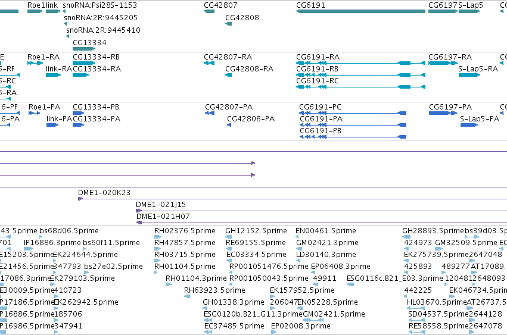The width and height of the screenshot is (507, 335).
Task: Click the HL03670.5prime EST label
Action: tap(437, 302)
